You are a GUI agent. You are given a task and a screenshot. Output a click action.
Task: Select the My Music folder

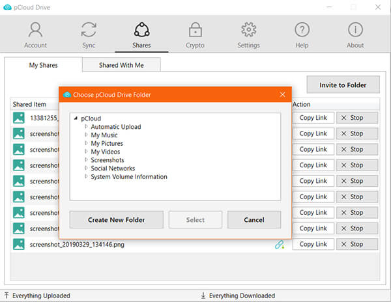pos(104,135)
